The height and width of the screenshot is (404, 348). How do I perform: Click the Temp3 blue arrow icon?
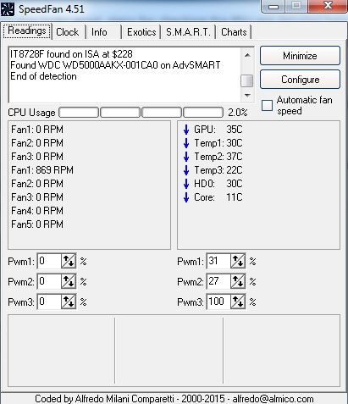coord(186,170)
